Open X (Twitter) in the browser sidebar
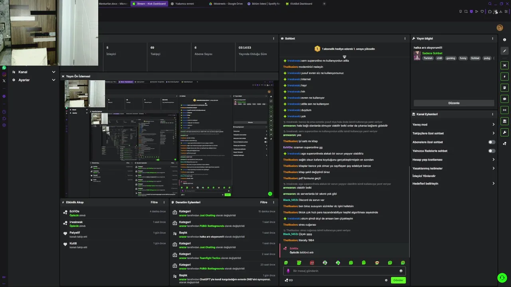This screenshot has width=511, height=287. (x=4, y=81)
